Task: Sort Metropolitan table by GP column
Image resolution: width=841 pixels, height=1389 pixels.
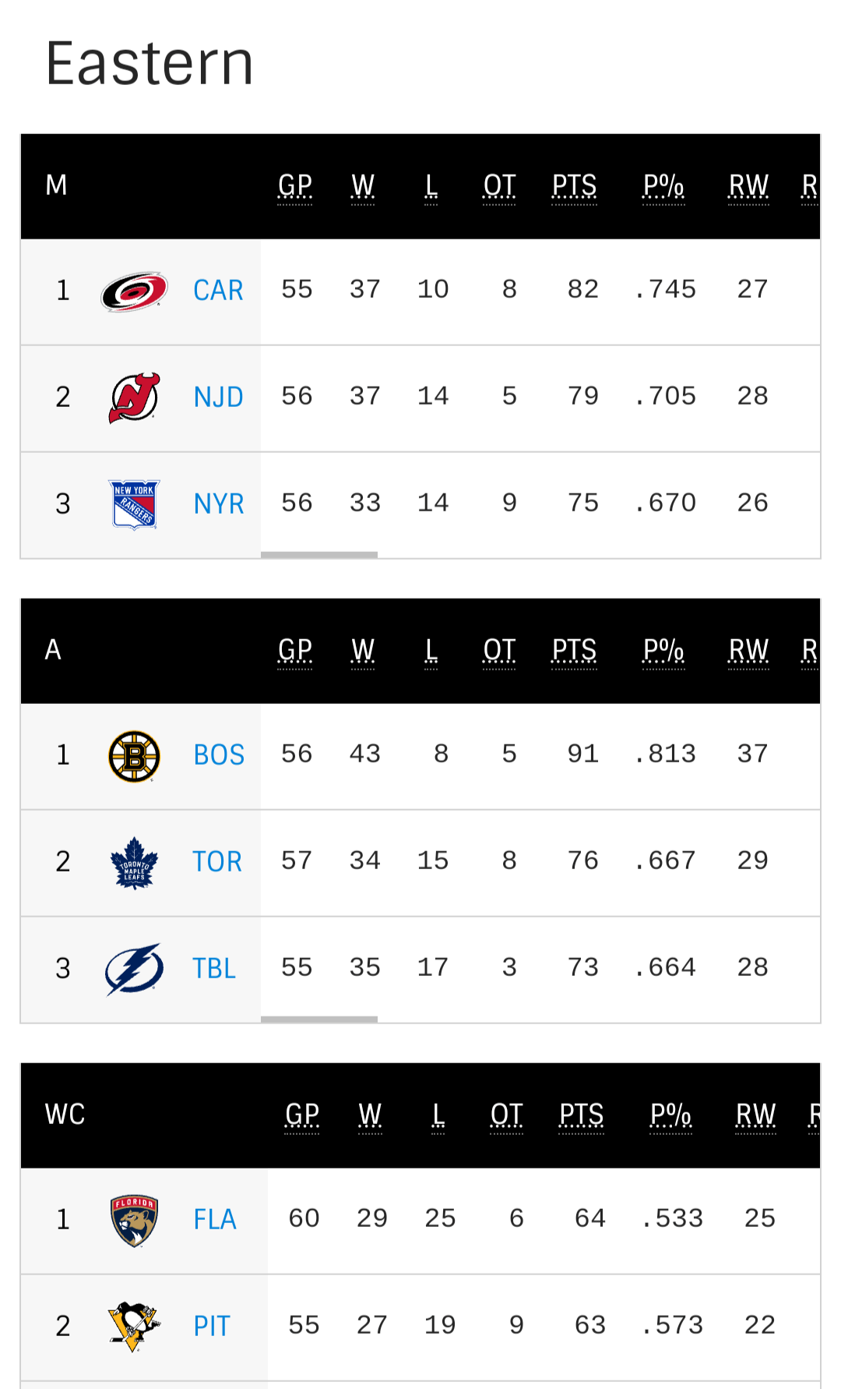Action: tap(295, 186)
